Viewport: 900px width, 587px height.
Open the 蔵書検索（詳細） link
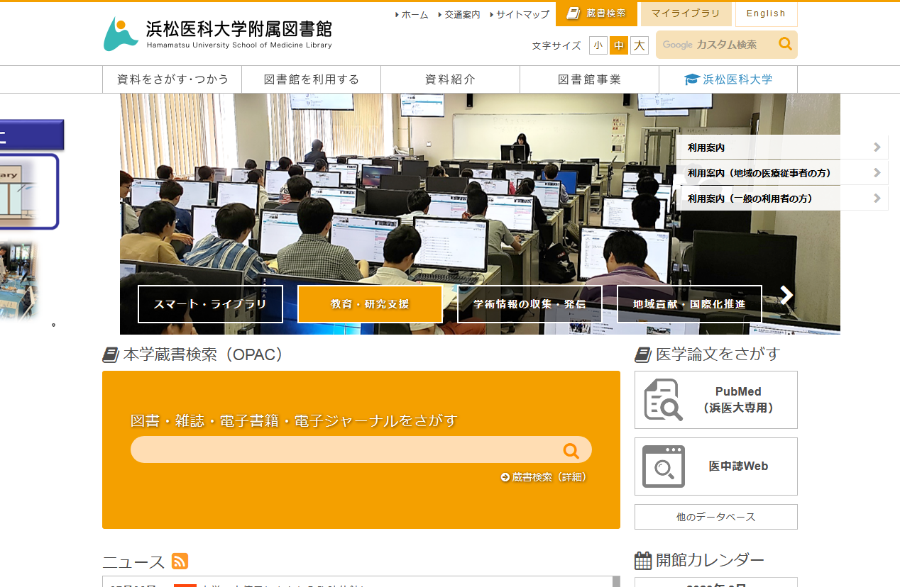pos(544,477)
